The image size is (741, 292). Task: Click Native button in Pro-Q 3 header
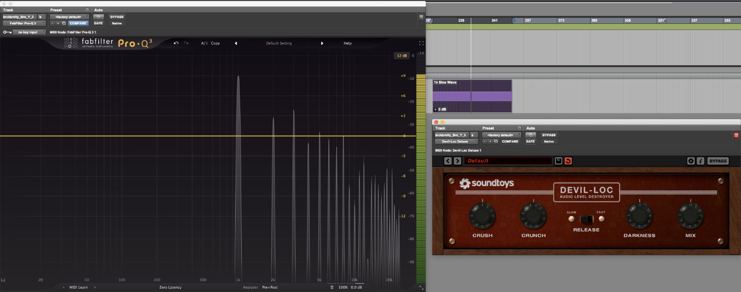click(x=117, y=23)
